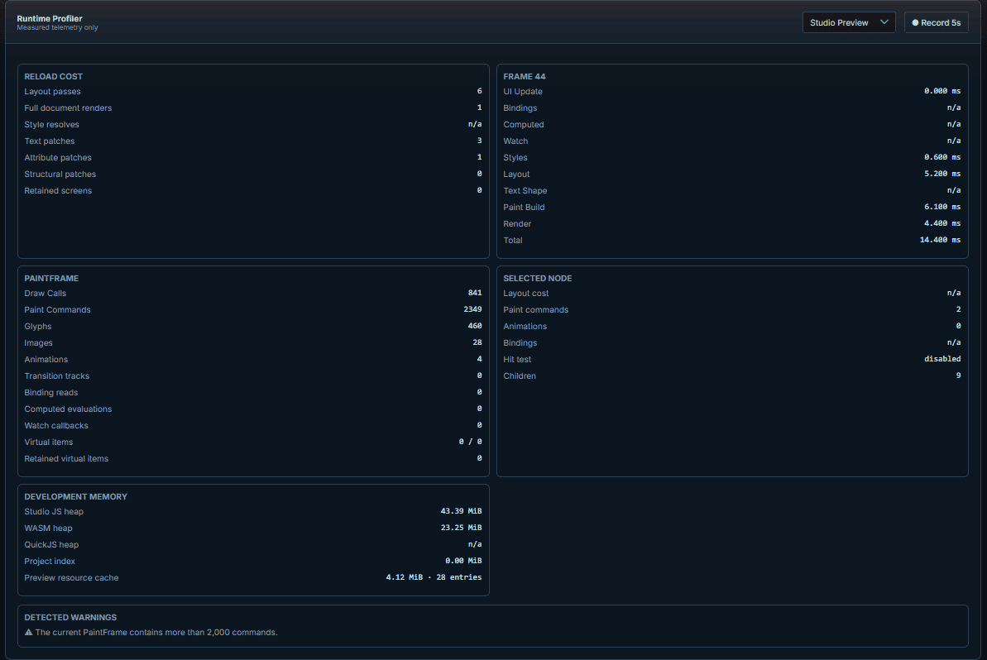Select the Paint Commands value 2349
The image size is (987, 660).
click(x=472, y=309)
